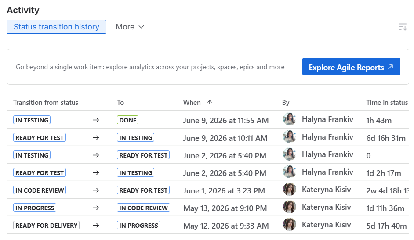Click the date June 9, 2026 at 11:55 AM
The height and width of the screenshot is (240, 414).
(x=226, y=121)
